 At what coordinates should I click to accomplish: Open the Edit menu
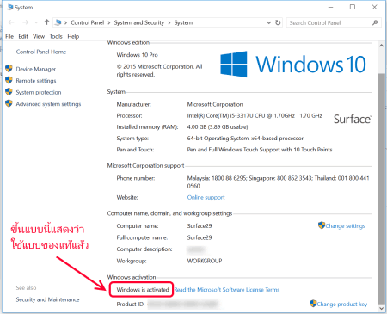(23, 36)
